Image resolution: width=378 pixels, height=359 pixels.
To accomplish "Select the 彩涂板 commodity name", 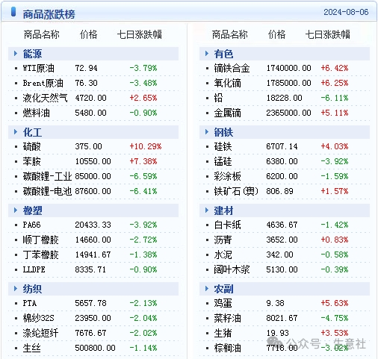I will pos(227,176).
